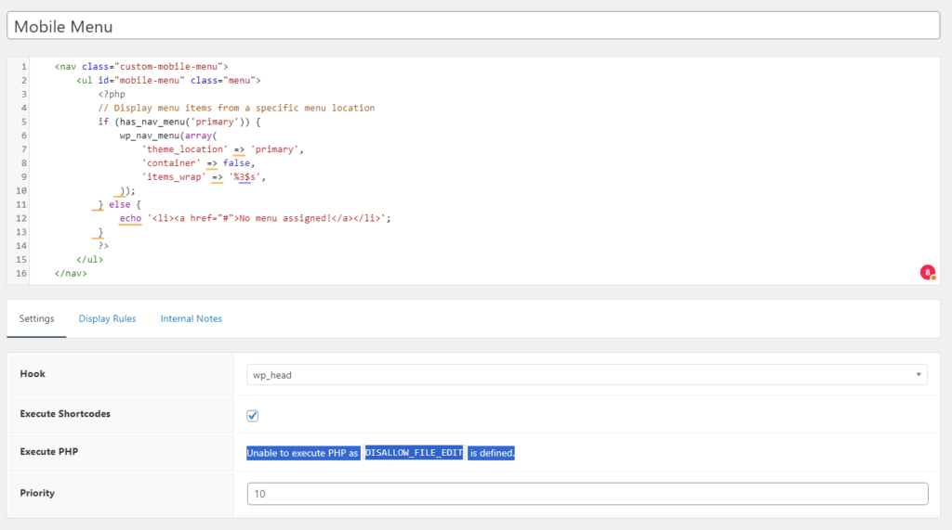
Task: Click the closing </nav> tag
Action: [x=71, y=274]
